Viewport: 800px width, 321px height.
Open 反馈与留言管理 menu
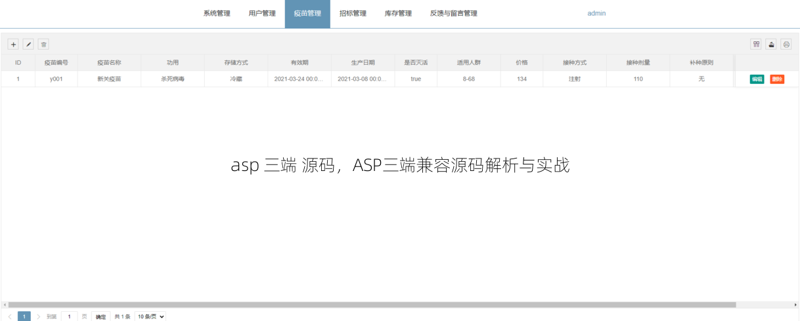pos(453,13)
